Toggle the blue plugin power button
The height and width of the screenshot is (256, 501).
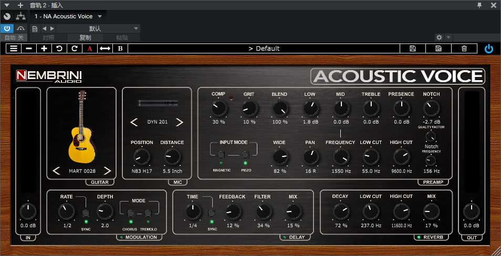[489, 48]
